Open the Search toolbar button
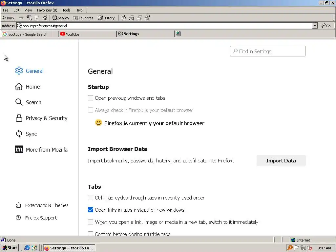 (61, 18)
